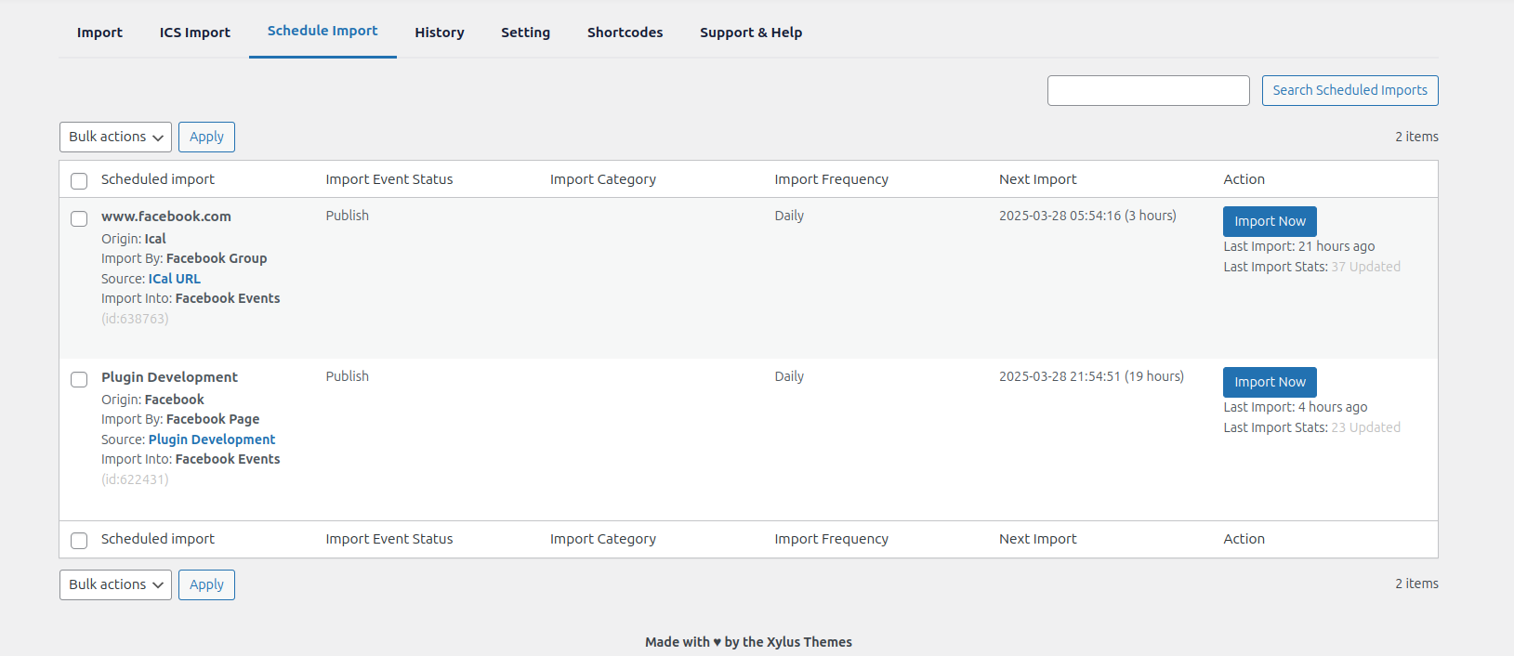
Task: Open the Plugin Development source link
Action: [212, 440]
